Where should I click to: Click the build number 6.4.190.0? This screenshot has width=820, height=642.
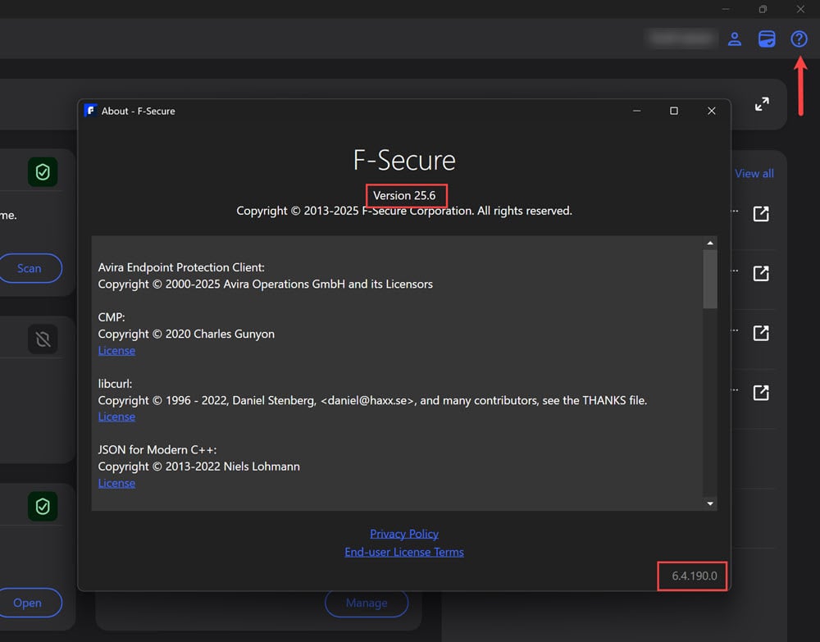click(694, 576)
